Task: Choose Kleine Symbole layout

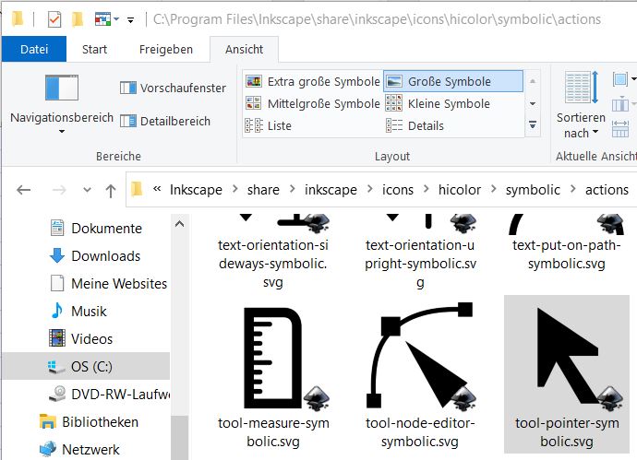Action: pos(438,103)
